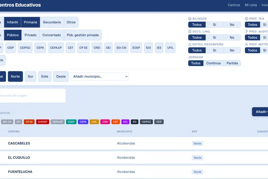Filter by CEPA.EP center type
Screen dimensions: 268x179
point(56,48)
